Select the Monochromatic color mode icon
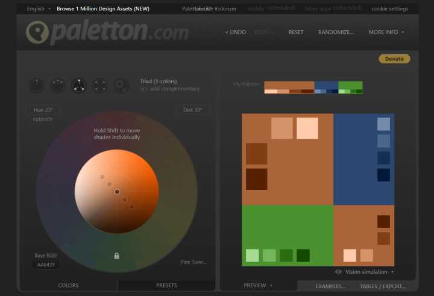Image resolution: width=434 pixels, height=296 pixels. [x=37, y=85]
